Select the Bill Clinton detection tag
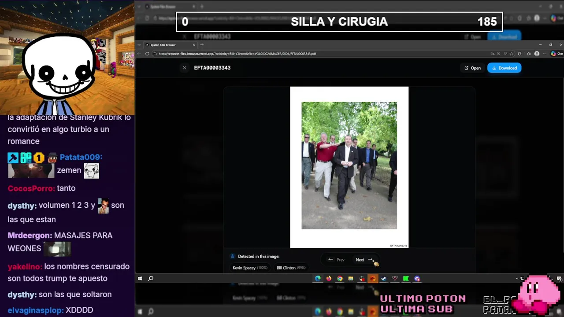The image size is (564, 317). click(x=291, y=268)
